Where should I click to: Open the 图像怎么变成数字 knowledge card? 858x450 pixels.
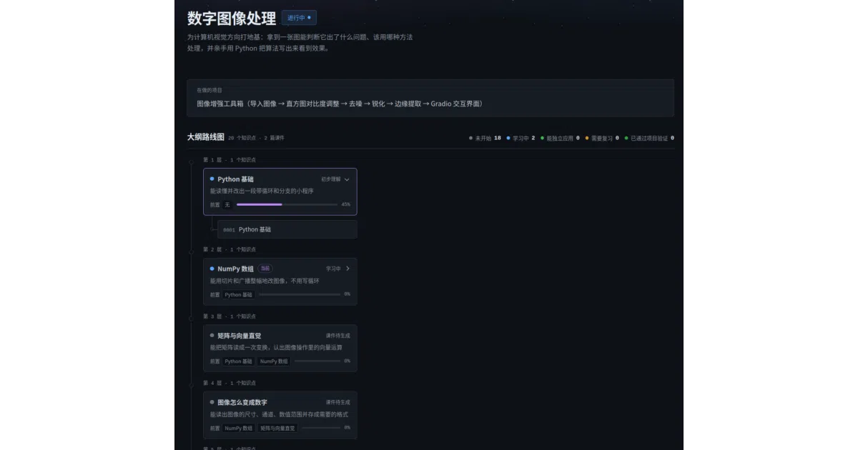(x=280, y=415)
